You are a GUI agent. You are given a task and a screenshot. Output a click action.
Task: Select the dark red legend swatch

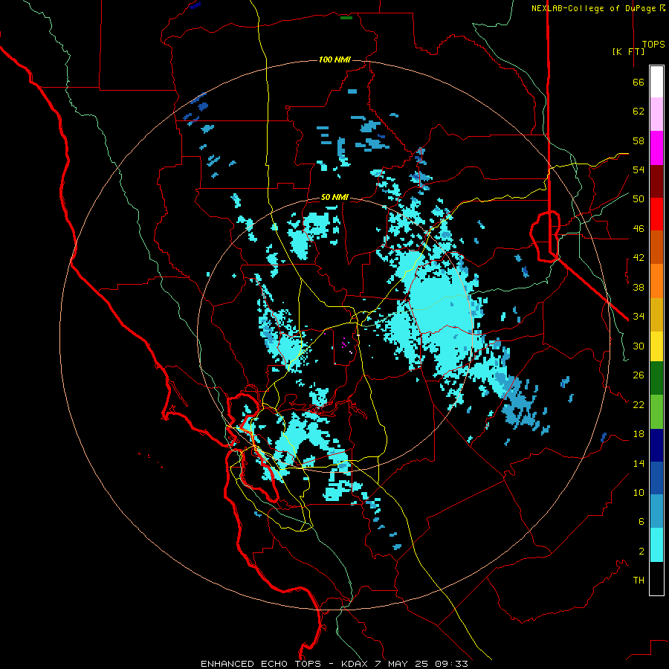click(x=656, y=181)
